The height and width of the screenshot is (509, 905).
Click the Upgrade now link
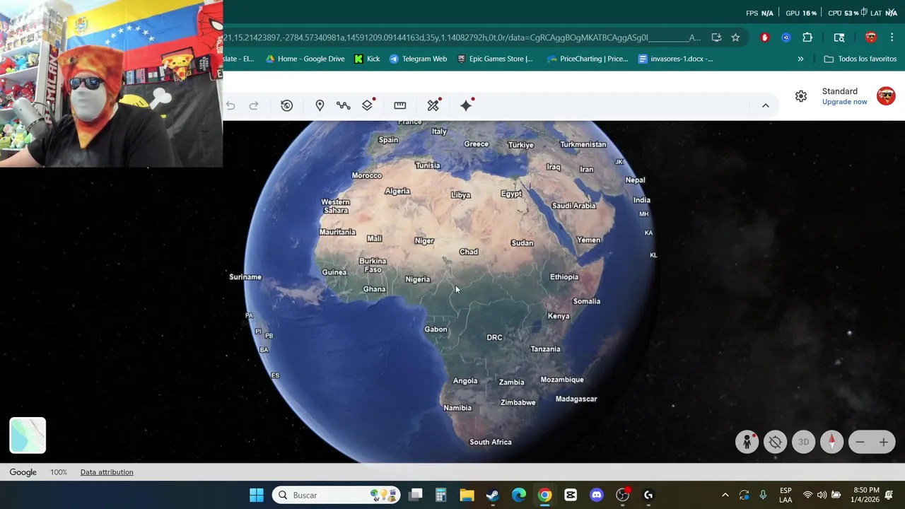844,102
